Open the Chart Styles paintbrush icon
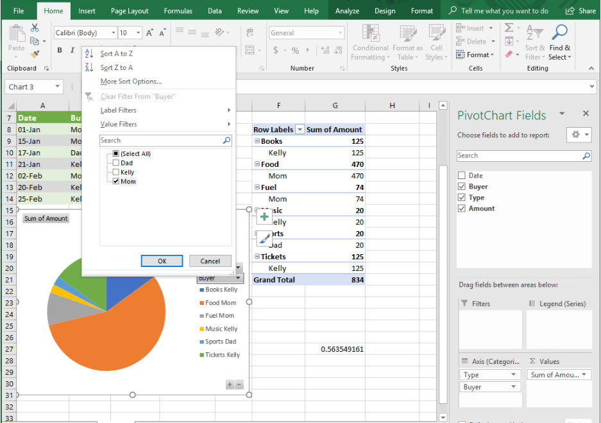The width and height of the screenshot is (601, 423). tap(264, 239)
